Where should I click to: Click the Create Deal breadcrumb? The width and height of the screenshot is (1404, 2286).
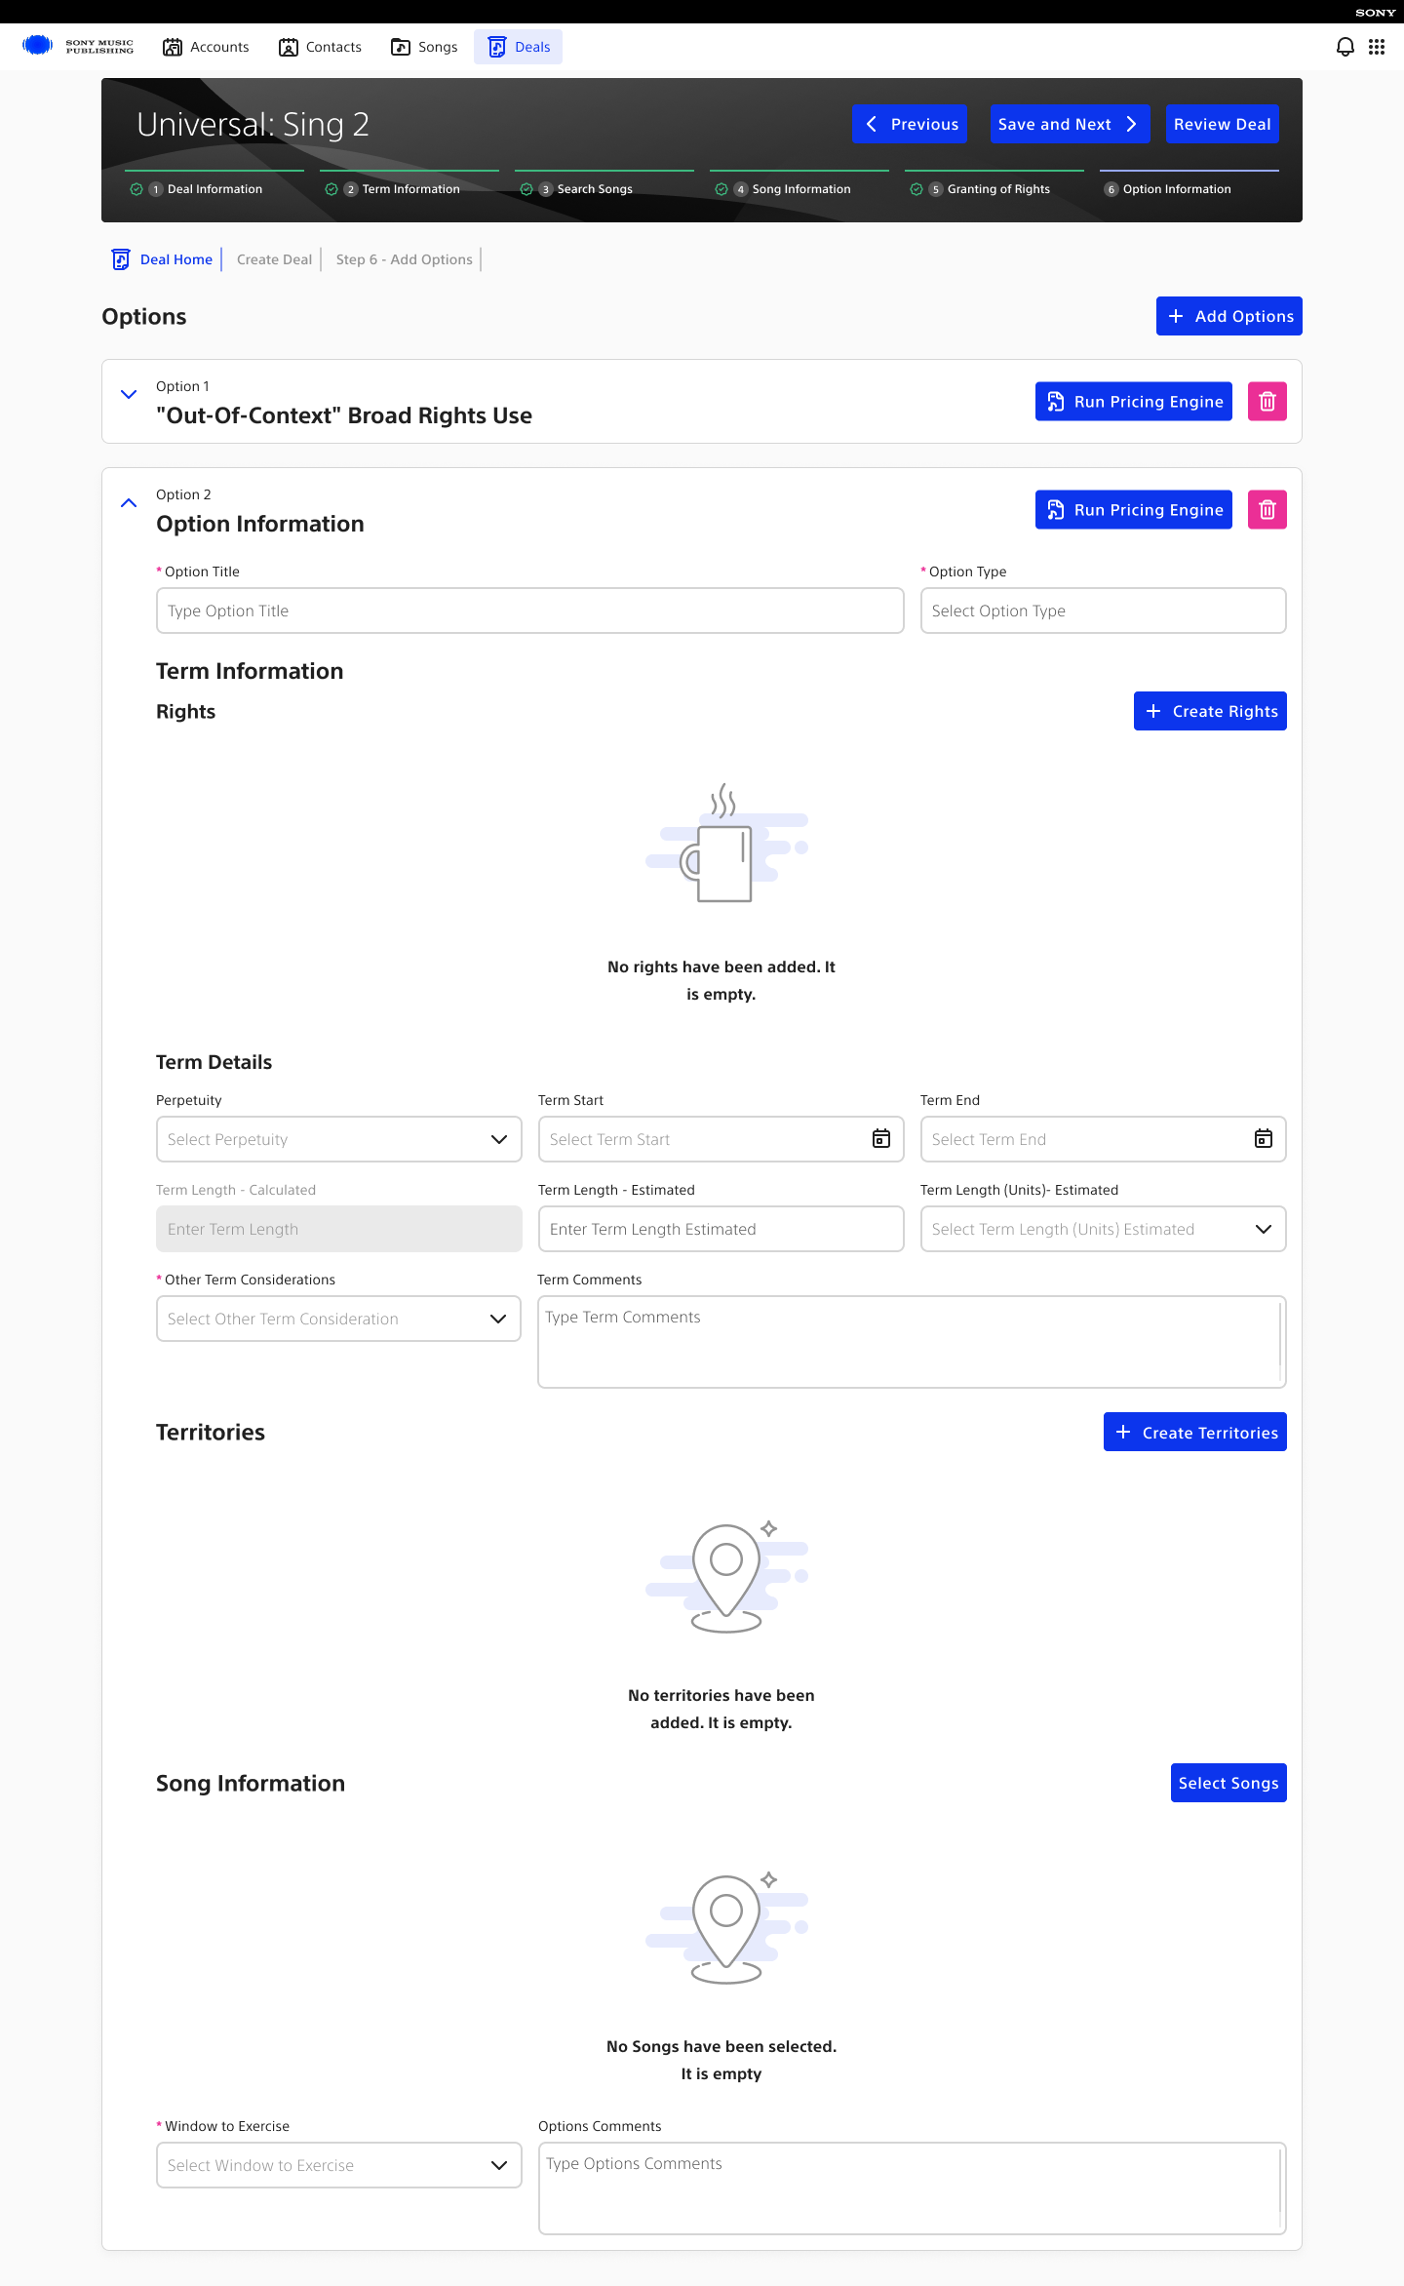(274, 259)
